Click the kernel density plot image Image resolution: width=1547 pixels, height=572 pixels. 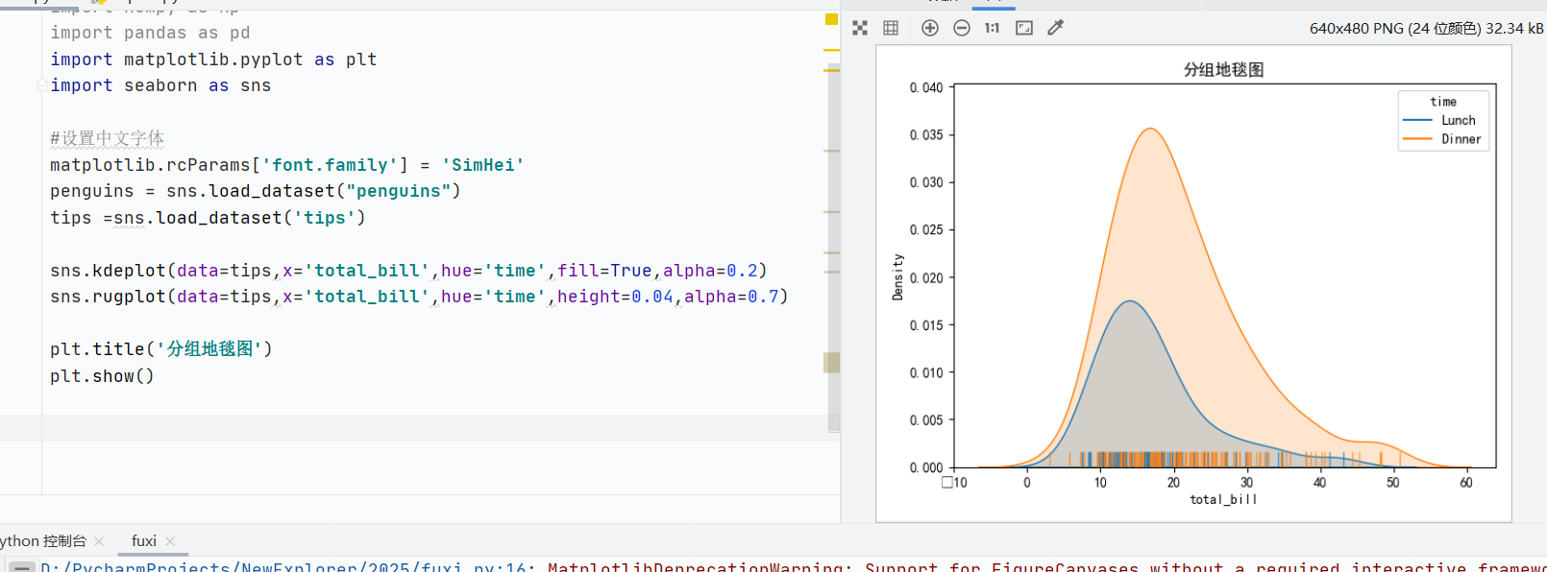(1193, 284)
